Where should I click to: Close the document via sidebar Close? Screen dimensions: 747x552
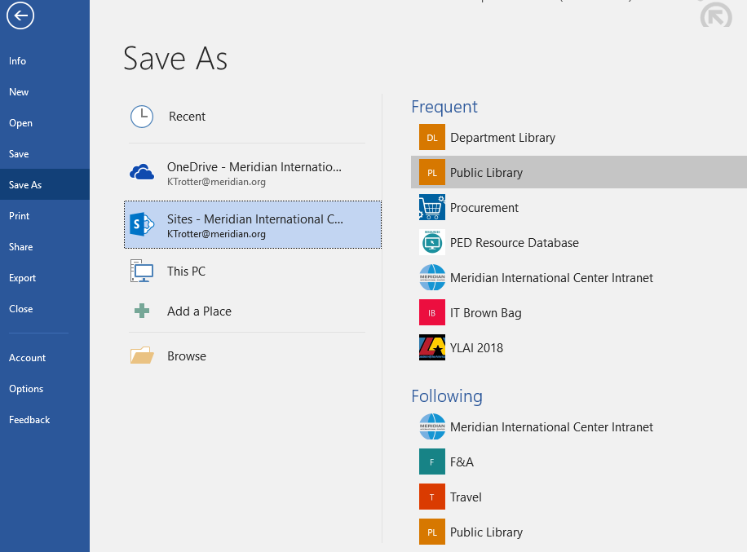point(21,309)
